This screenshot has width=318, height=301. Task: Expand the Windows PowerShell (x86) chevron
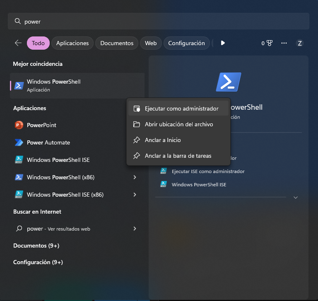pos(135,177)
